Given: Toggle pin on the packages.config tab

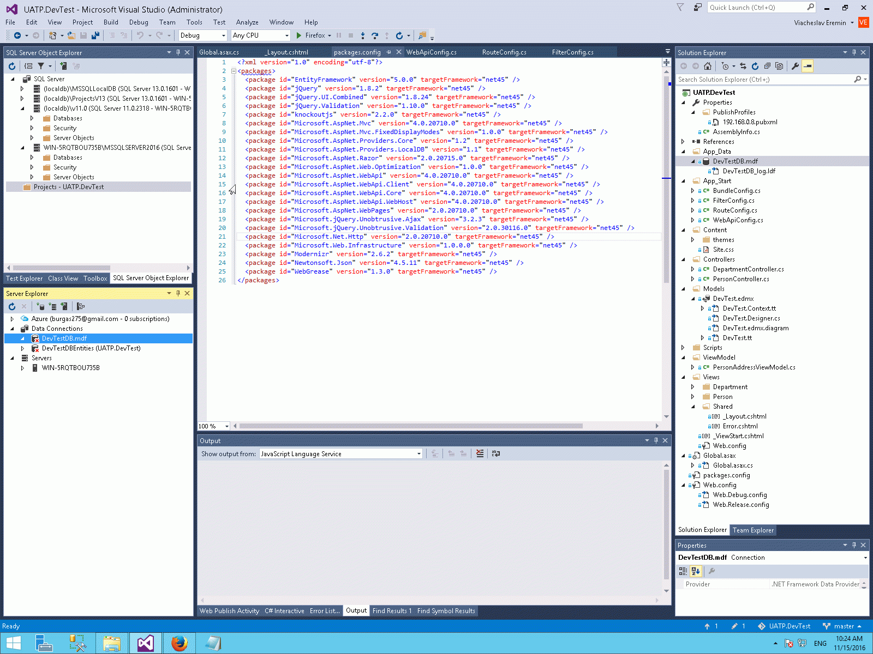Looking at the screenshot, I should coord(388,52).
